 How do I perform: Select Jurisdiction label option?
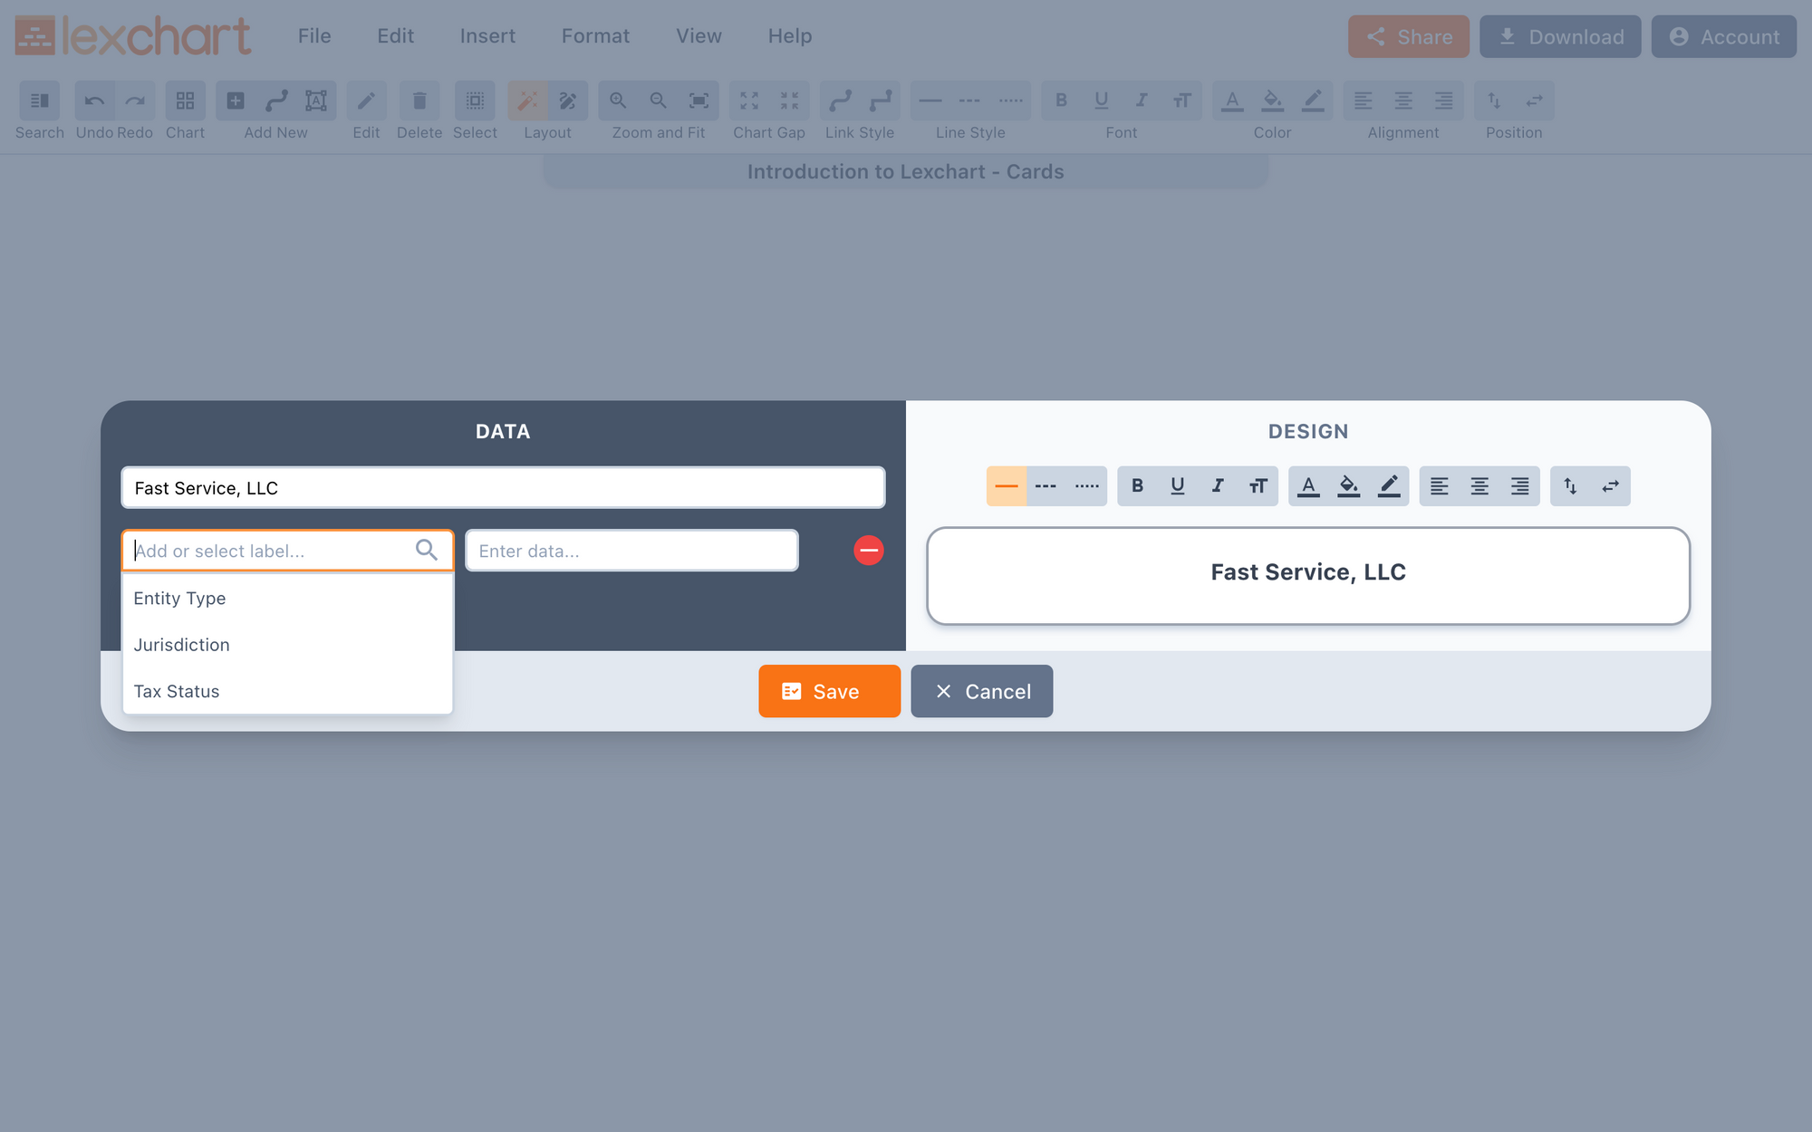(180, 643)
